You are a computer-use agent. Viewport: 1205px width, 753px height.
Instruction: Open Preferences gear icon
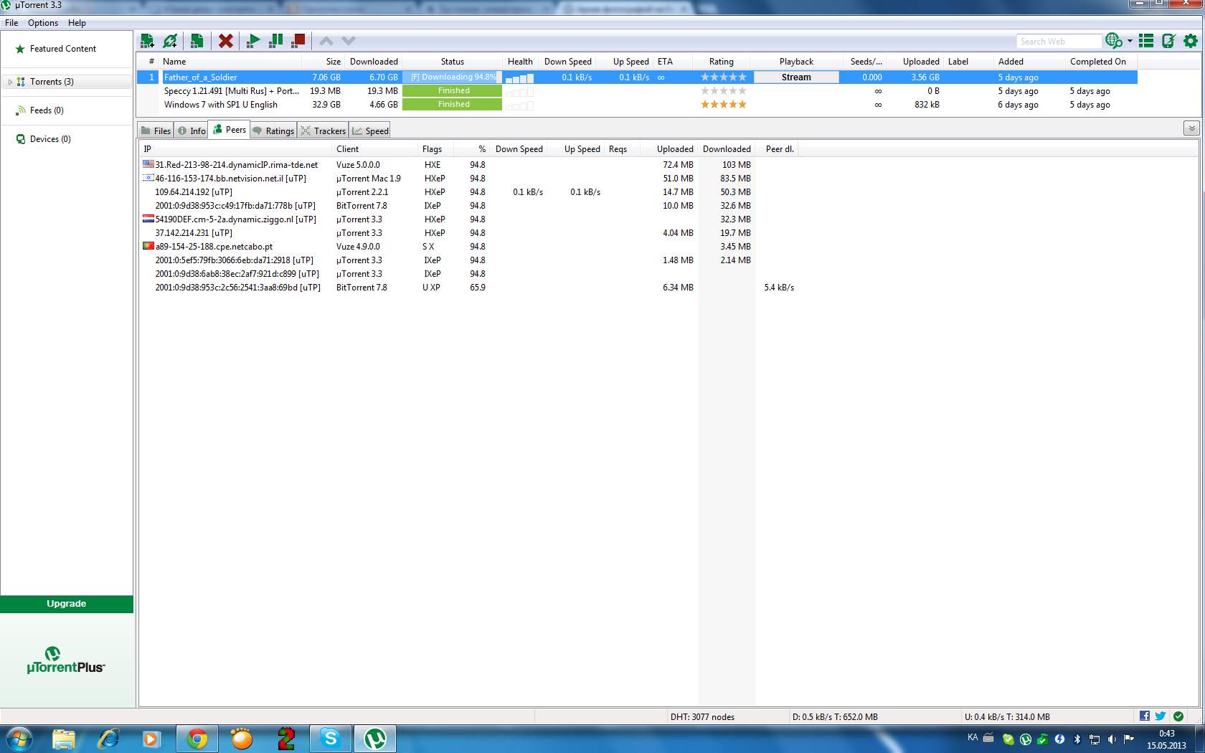(x=1191, y=41)
